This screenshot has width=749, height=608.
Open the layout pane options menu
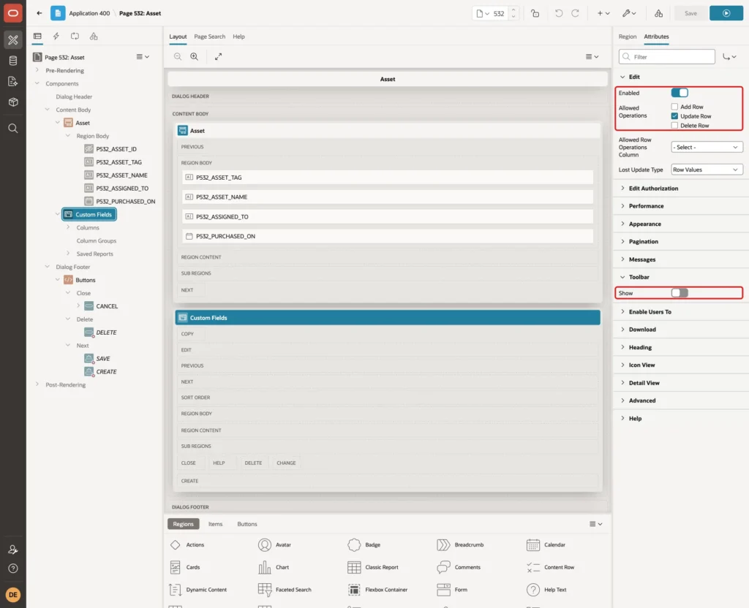pyautogui.click(x=592, y=56)
